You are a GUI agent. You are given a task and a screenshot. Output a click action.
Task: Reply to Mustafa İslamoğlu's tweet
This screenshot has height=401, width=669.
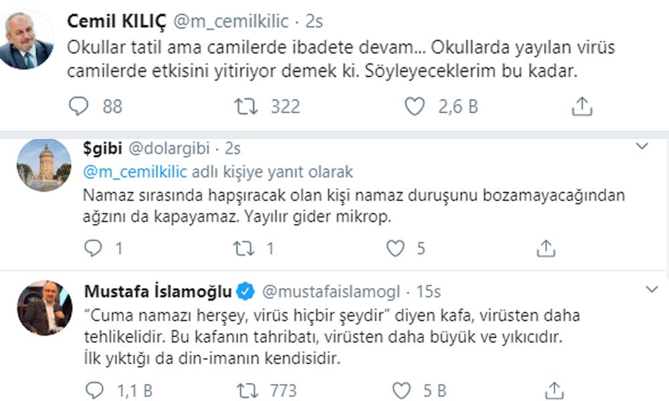coord(94,389)
